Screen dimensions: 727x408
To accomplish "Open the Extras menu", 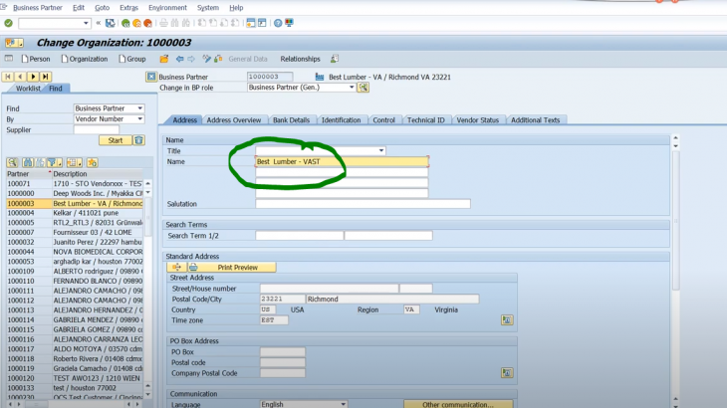I will (128, 7).
